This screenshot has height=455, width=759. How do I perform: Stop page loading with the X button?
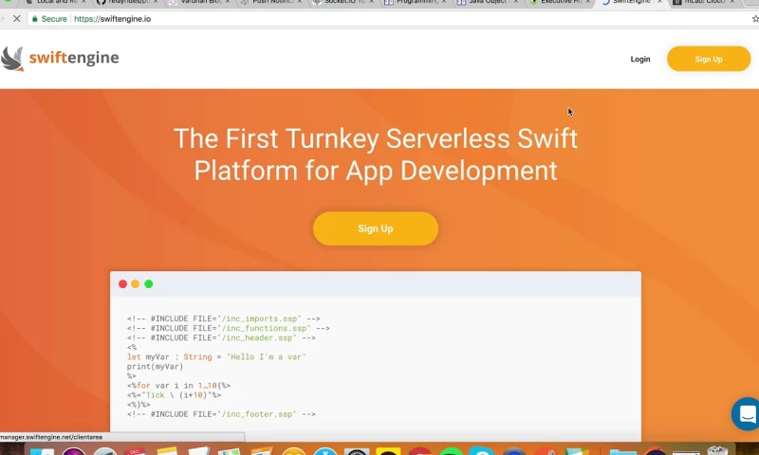[16, 19]
